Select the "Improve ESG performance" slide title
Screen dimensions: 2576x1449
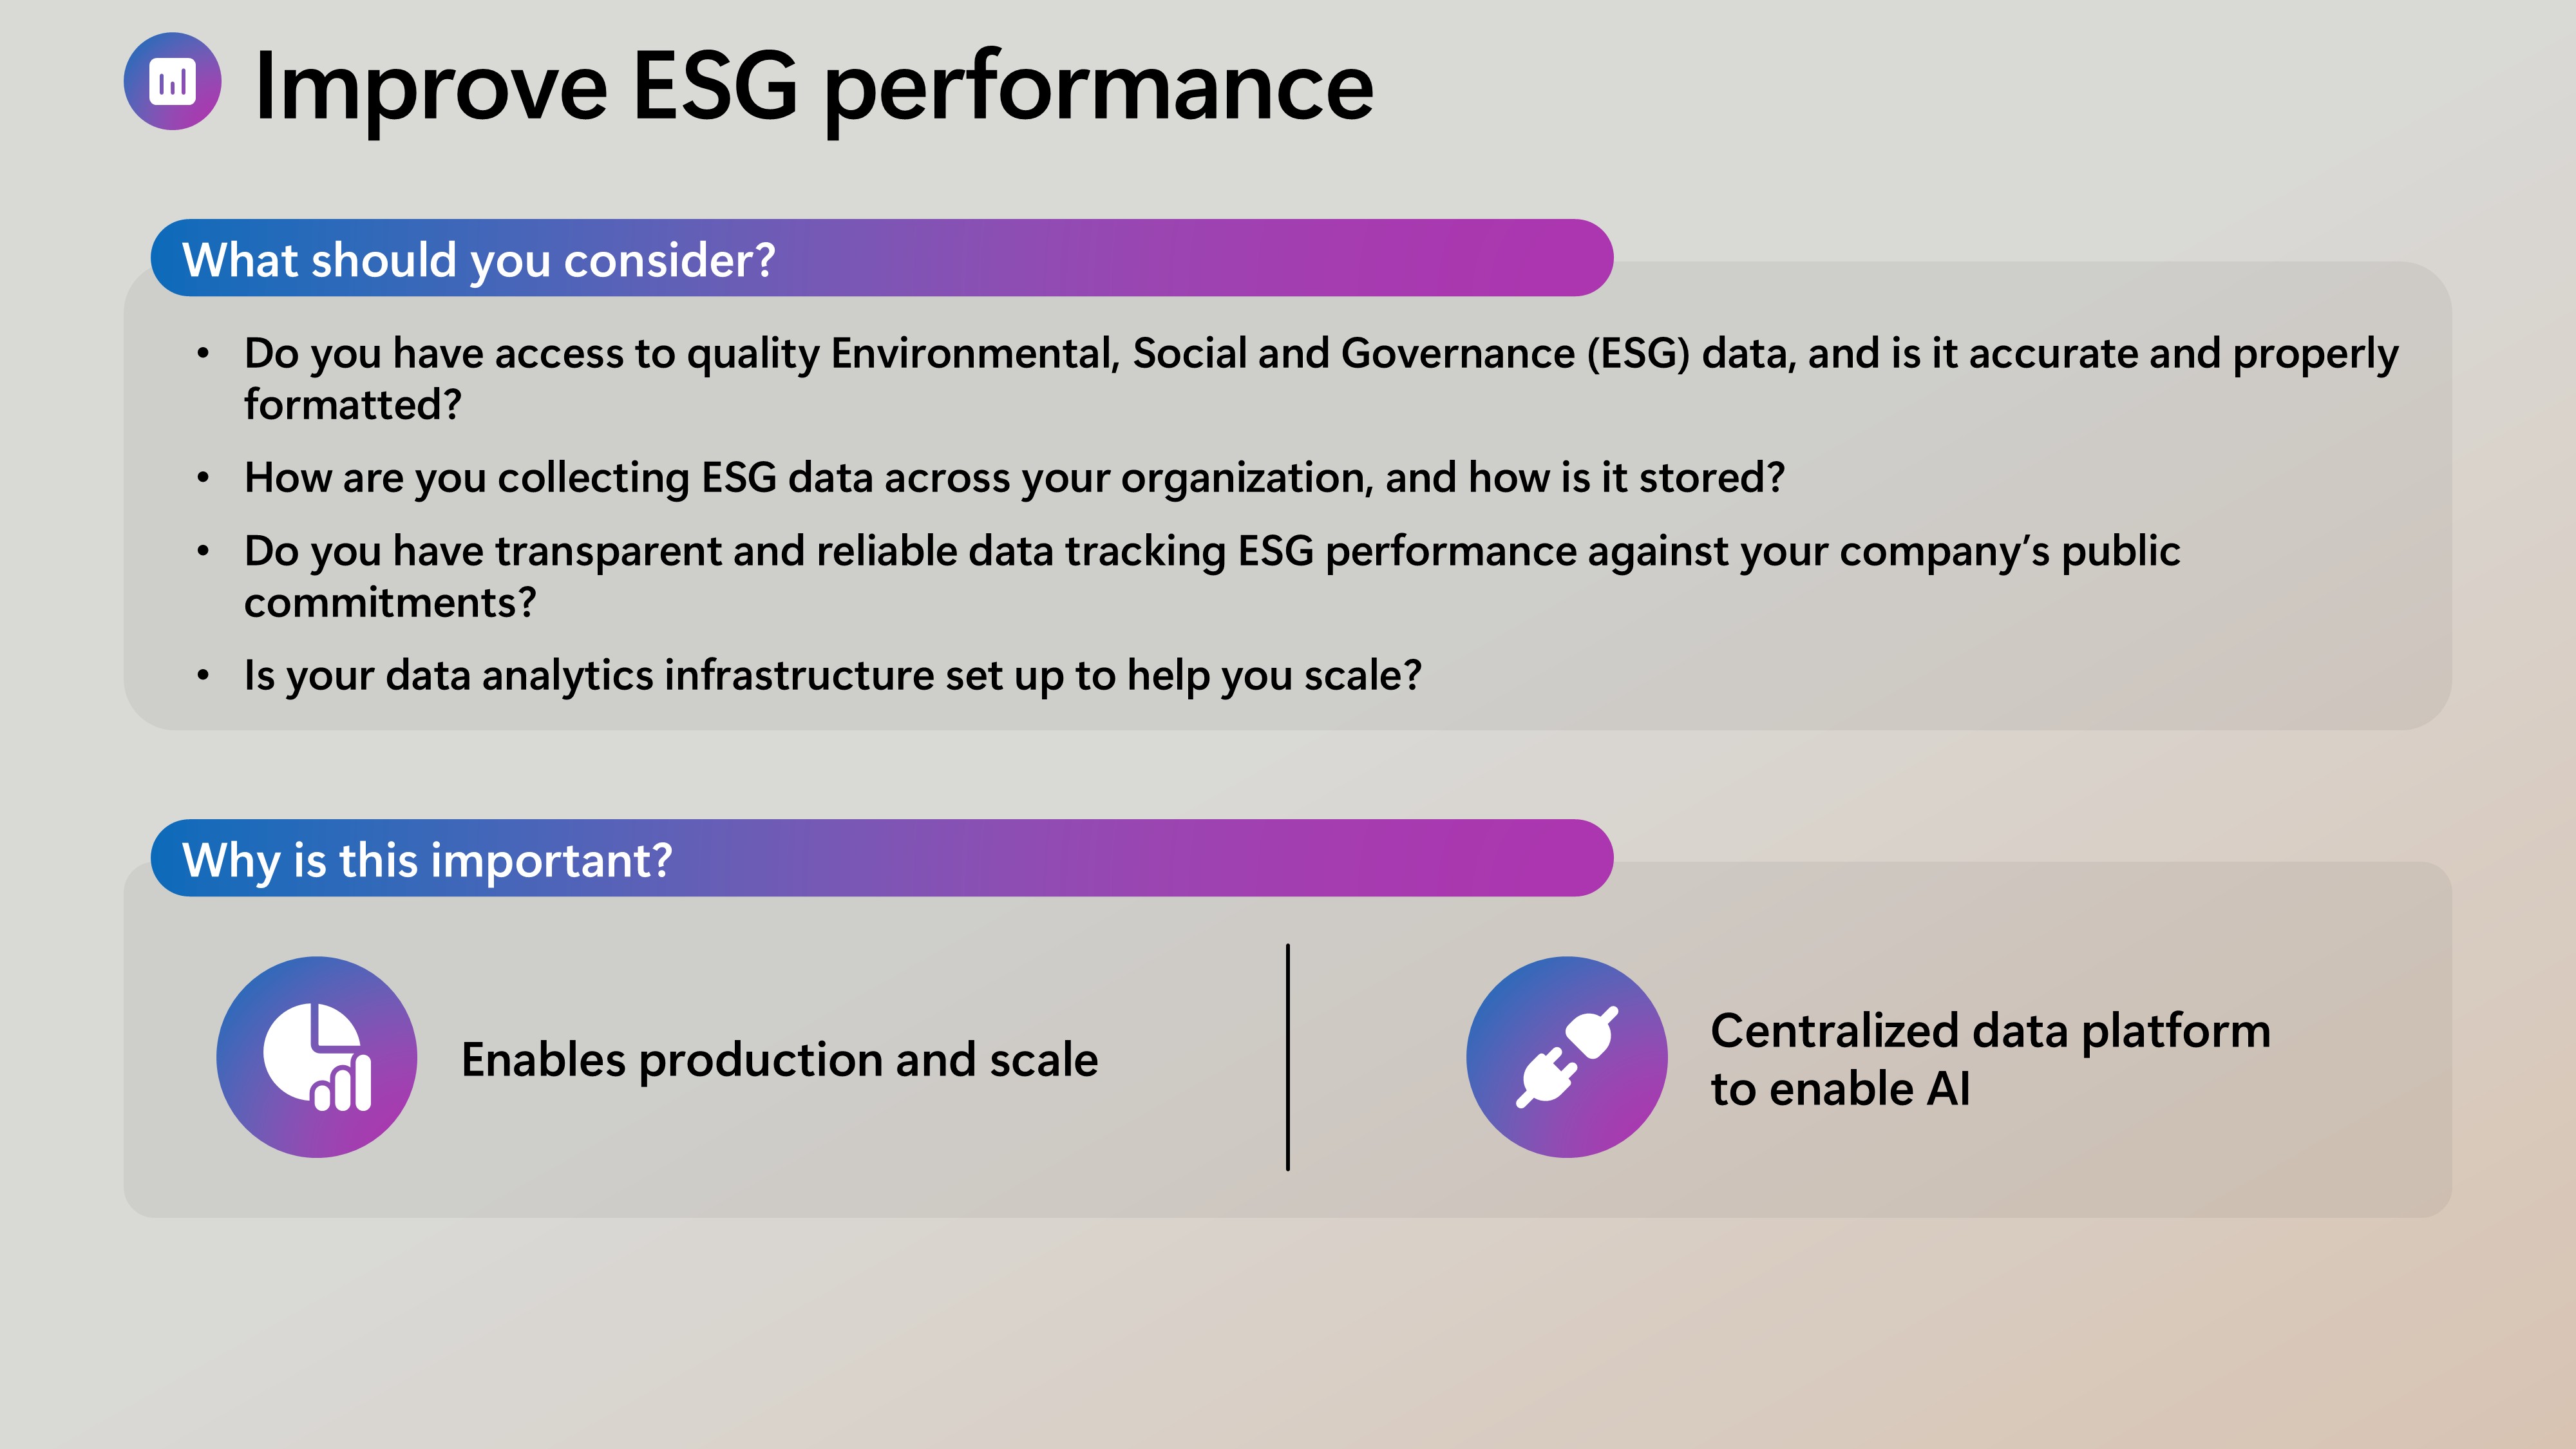click(x=813, y=87)
